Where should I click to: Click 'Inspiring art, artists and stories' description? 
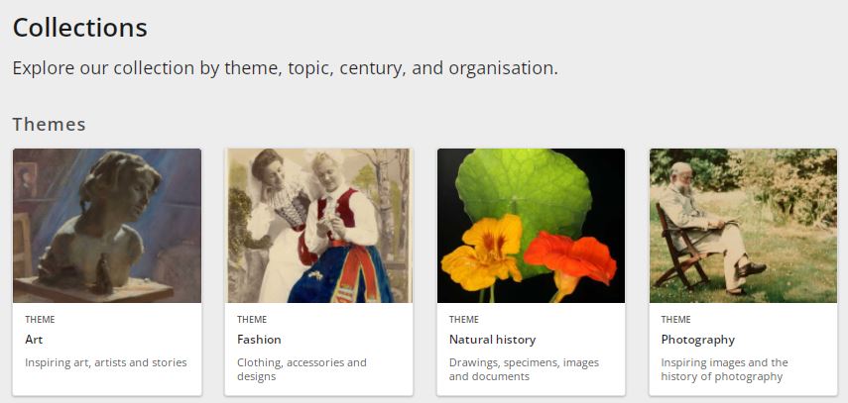tap(106, 362)
